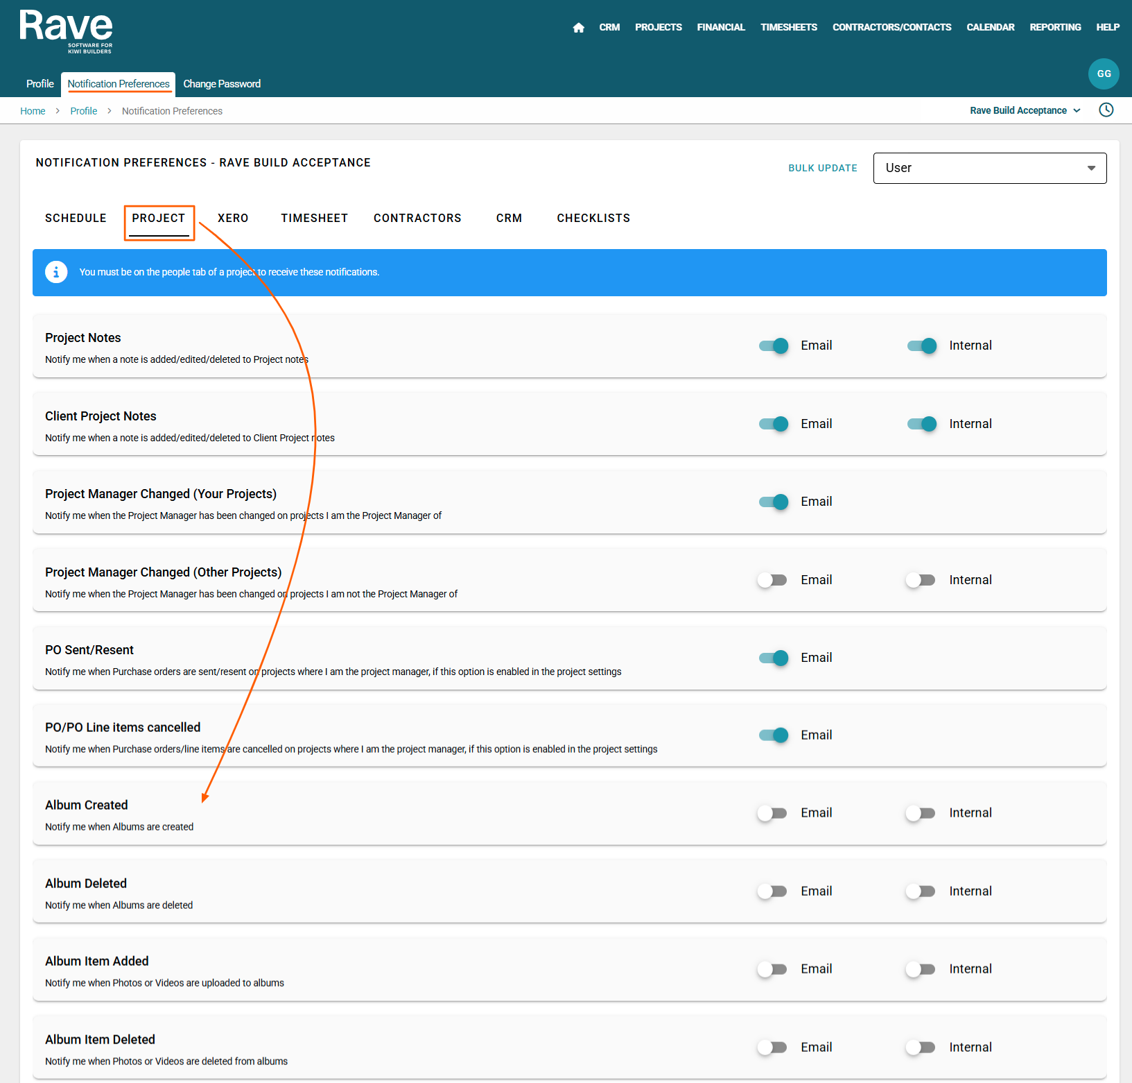Turn on Album Deleted Internal switch
The image size is (1132, 1083).
coord(921,892)
